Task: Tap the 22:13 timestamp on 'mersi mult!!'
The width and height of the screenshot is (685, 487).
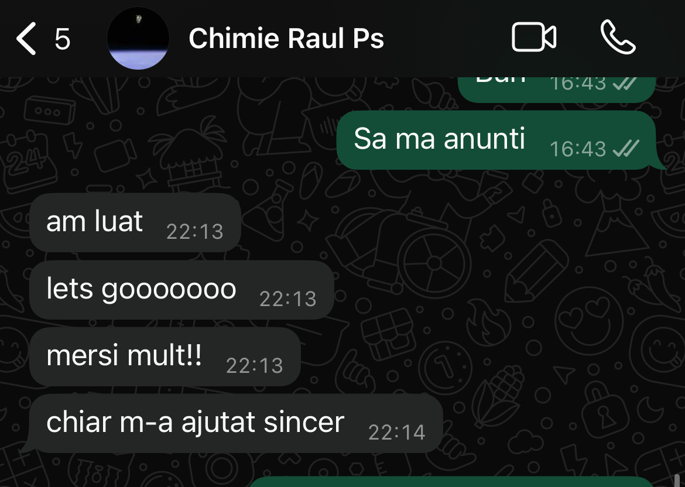Action: [255, 366]
